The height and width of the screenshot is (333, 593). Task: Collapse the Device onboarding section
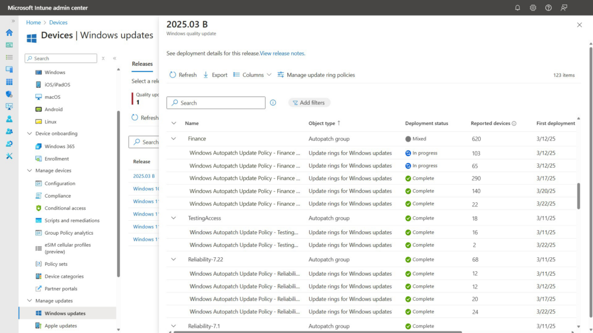pyautogui.click(x=30, y=134)
